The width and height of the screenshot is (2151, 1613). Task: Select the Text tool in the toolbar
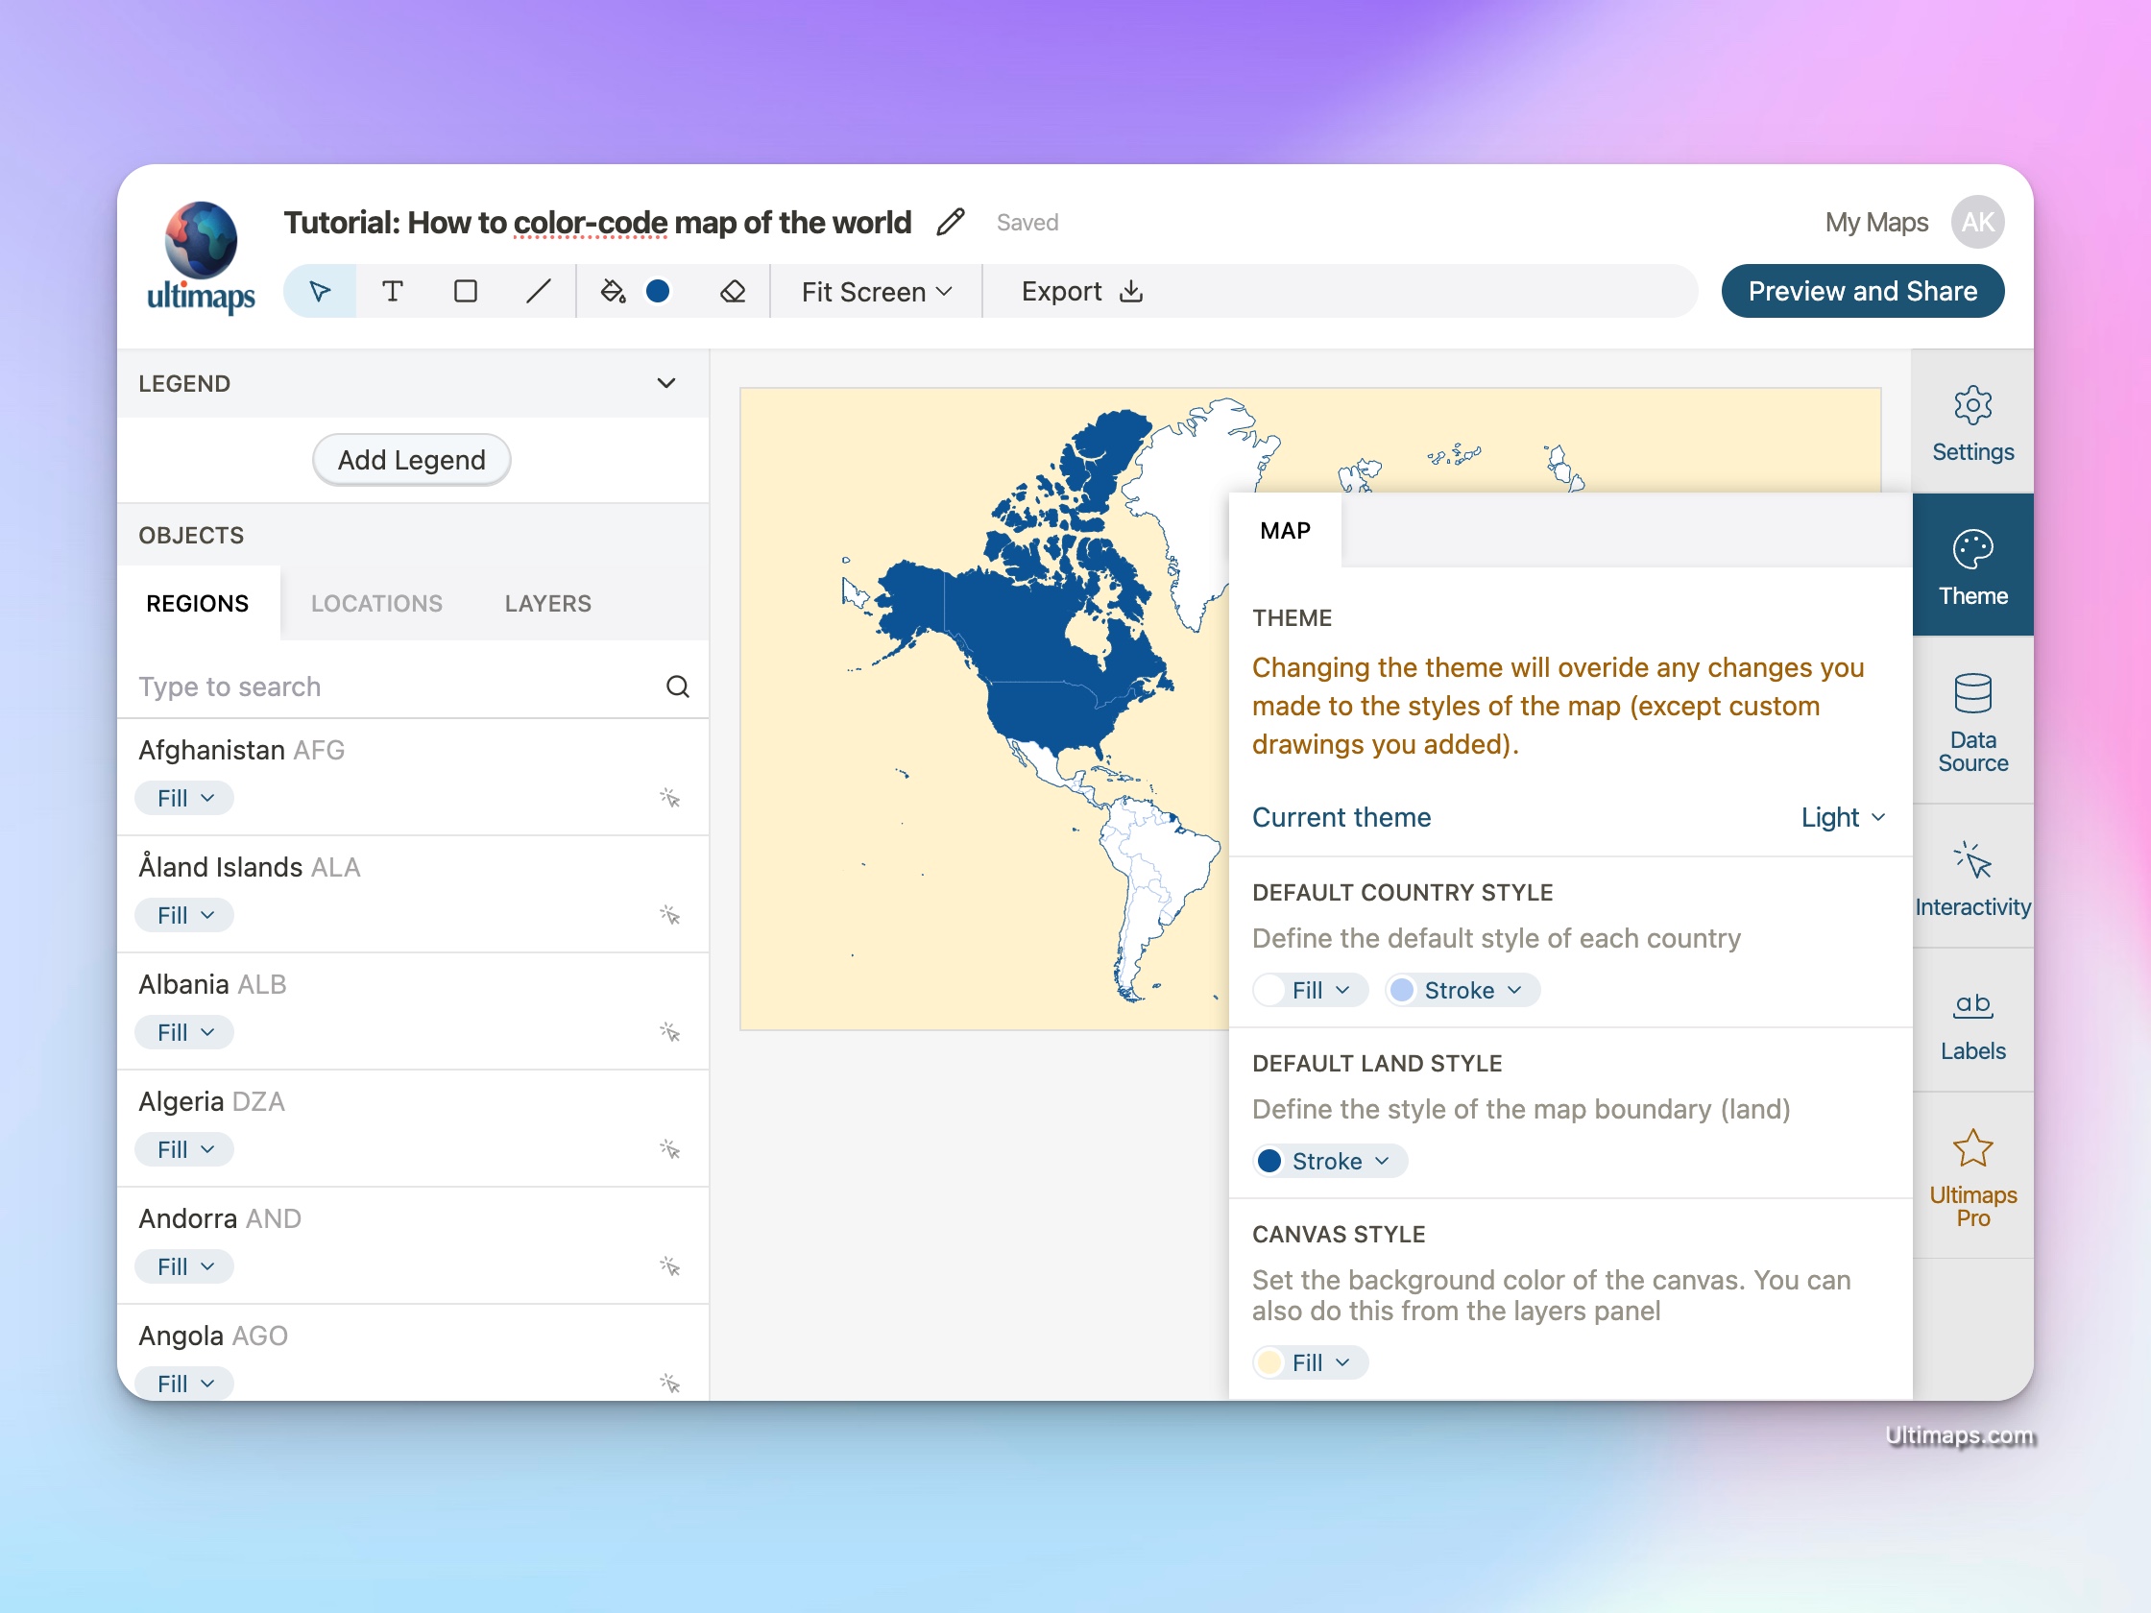click(393, 291)
